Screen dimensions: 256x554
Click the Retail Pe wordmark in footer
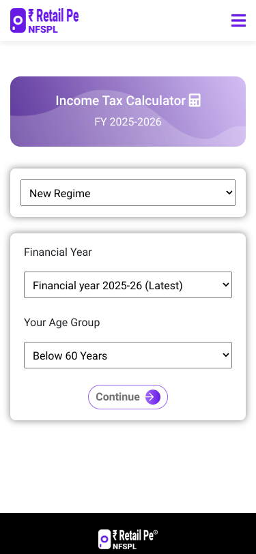[134, 536]
